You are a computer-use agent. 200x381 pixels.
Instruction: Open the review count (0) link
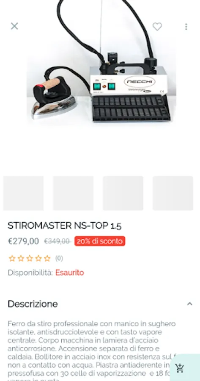click(x=59, y=258)
